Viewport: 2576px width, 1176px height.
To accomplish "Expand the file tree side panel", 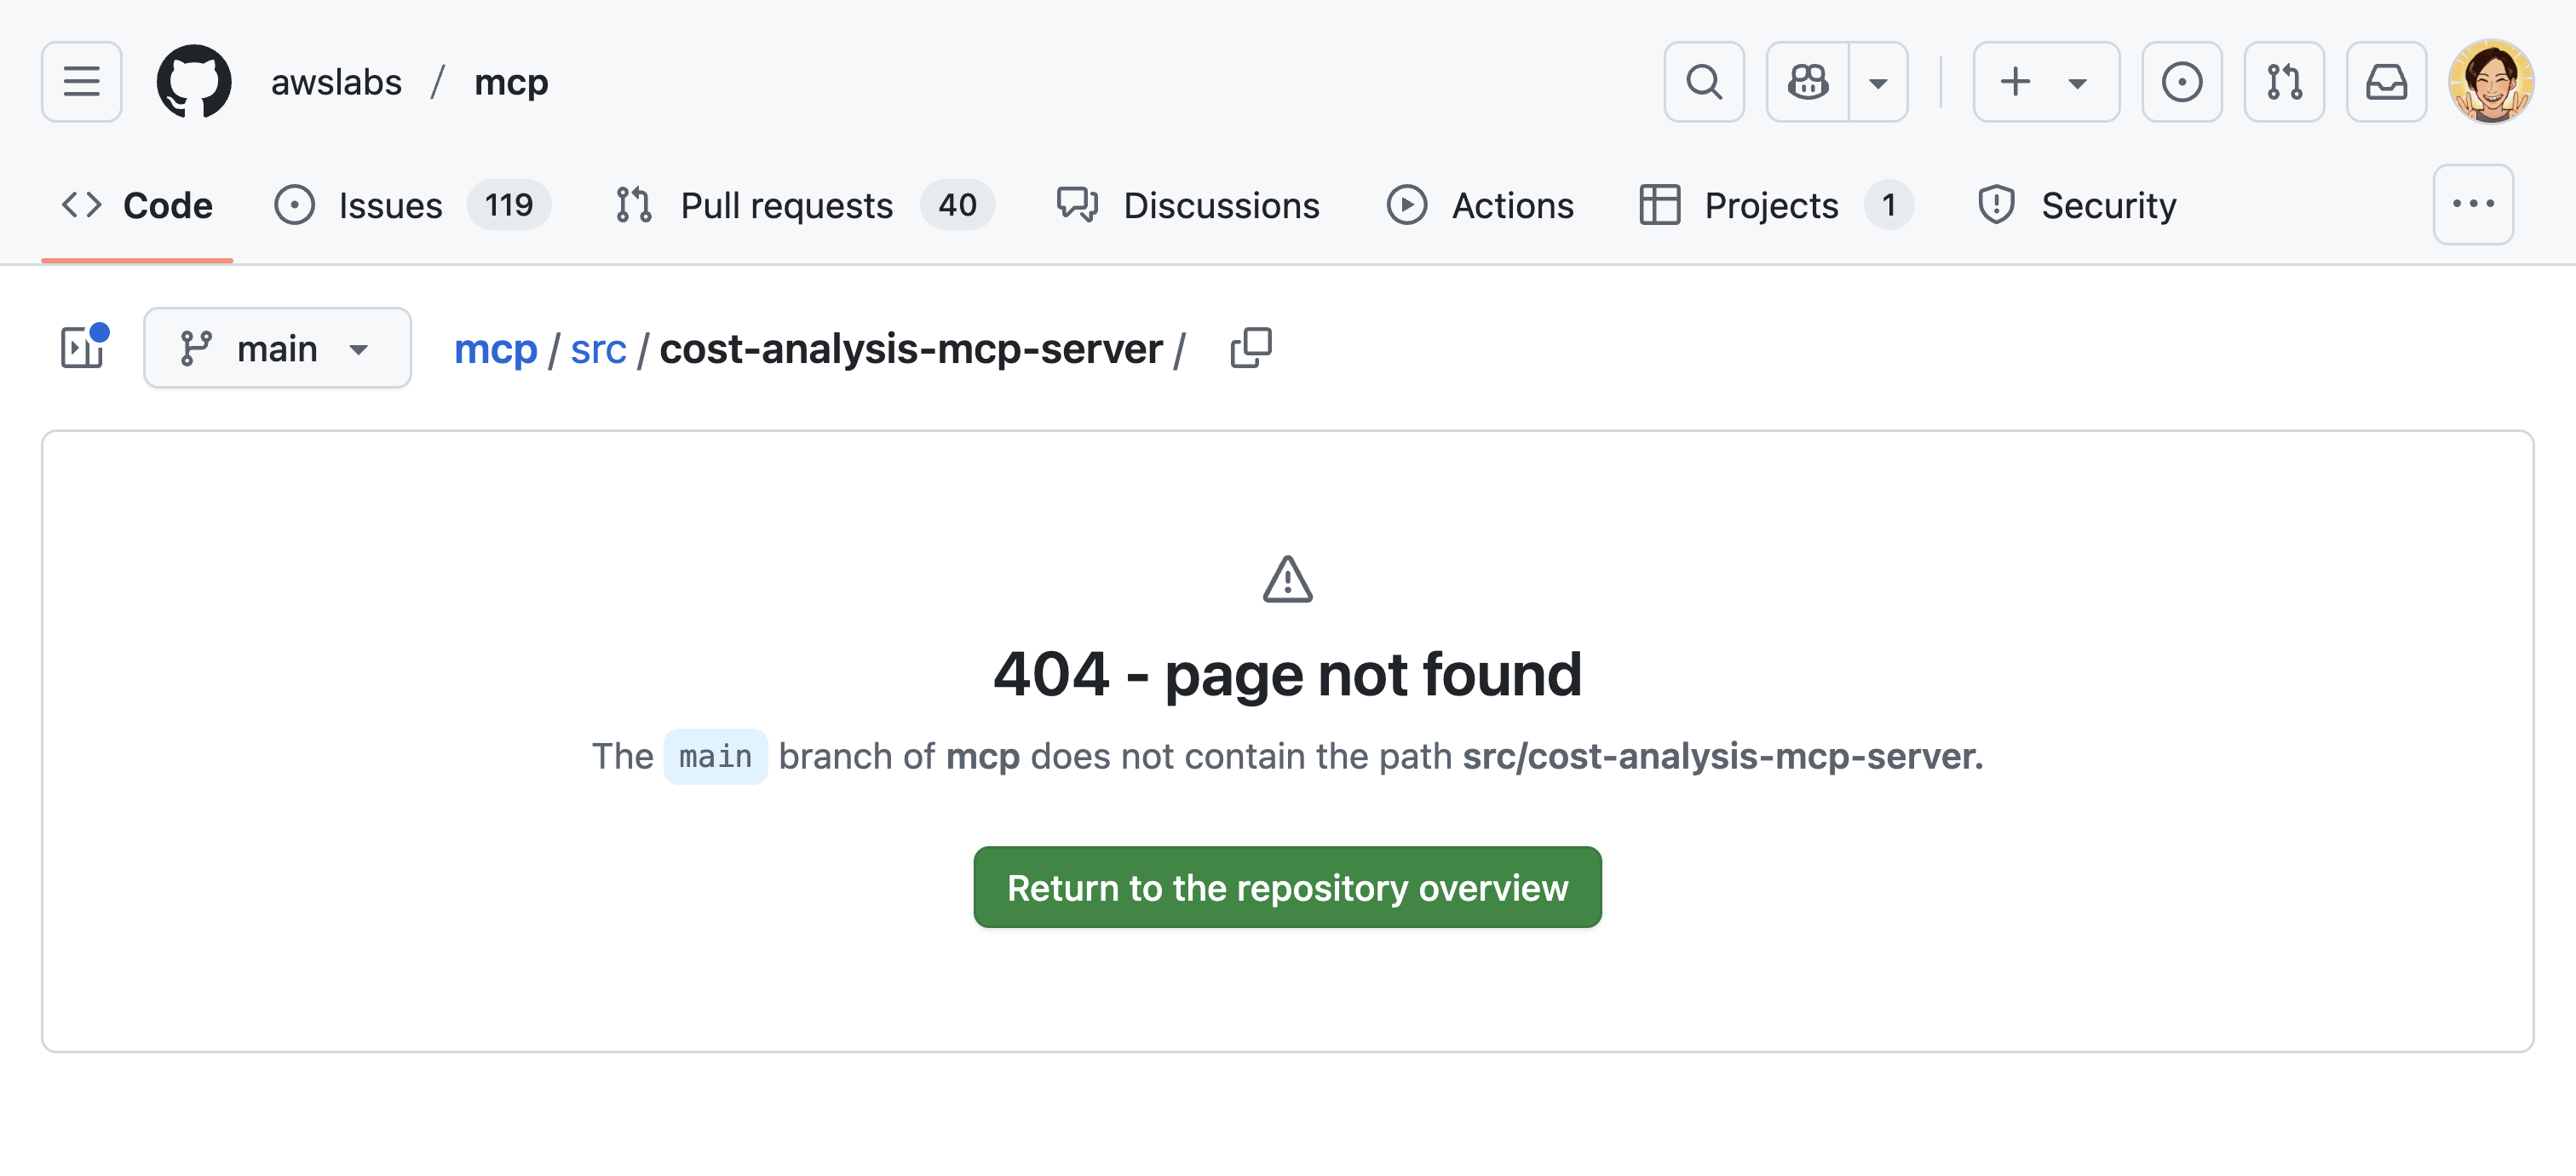I will point(83,347).
